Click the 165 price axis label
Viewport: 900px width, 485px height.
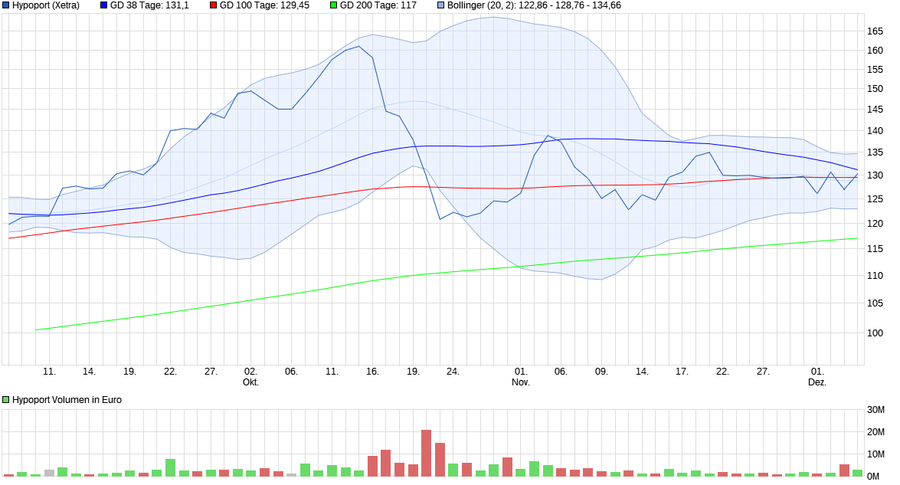pyautogui.click(x=875, y=31)
